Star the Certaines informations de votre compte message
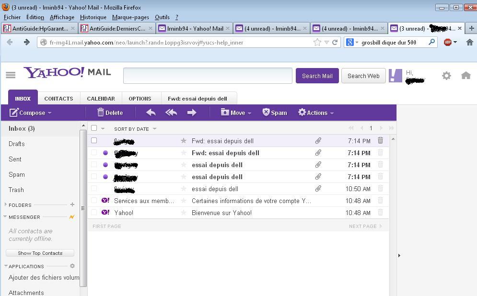The image size is (477, 296). (184, 201)
